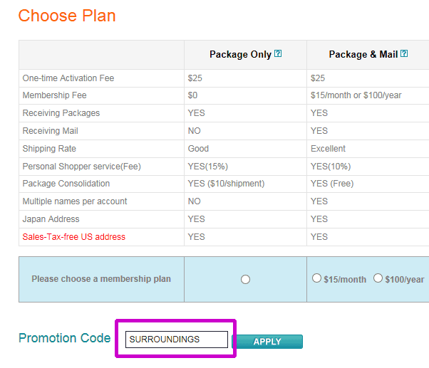Focus the Promotion Code text field
The width and height of the screenshot is (429, 368).
[x=177, y=340]
